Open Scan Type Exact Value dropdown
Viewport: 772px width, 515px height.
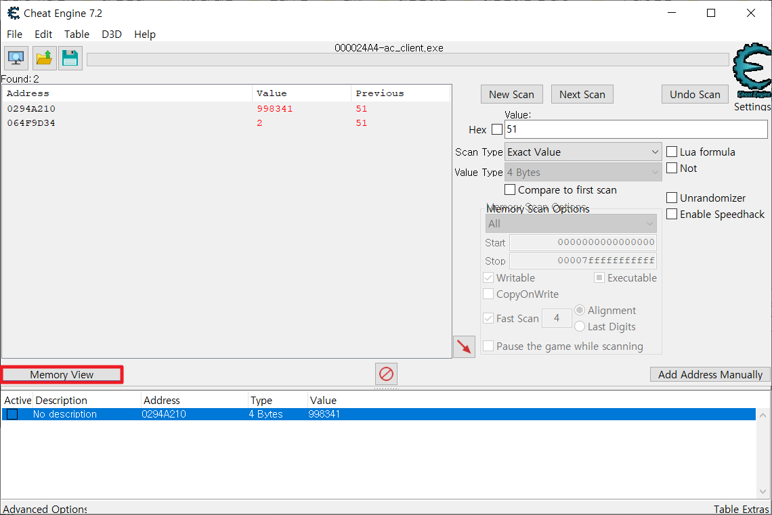click(583, 152)
